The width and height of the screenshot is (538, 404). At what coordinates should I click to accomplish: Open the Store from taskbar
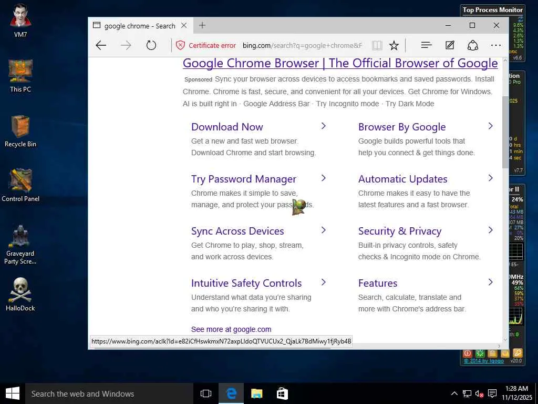point(282,393)
